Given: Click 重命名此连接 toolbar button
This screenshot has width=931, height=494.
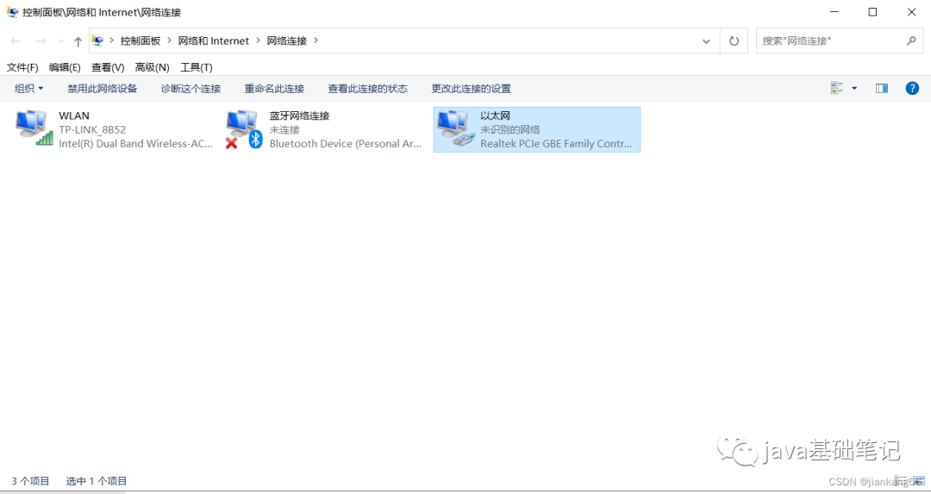Looking at the screenshot, I should point(274,89).
